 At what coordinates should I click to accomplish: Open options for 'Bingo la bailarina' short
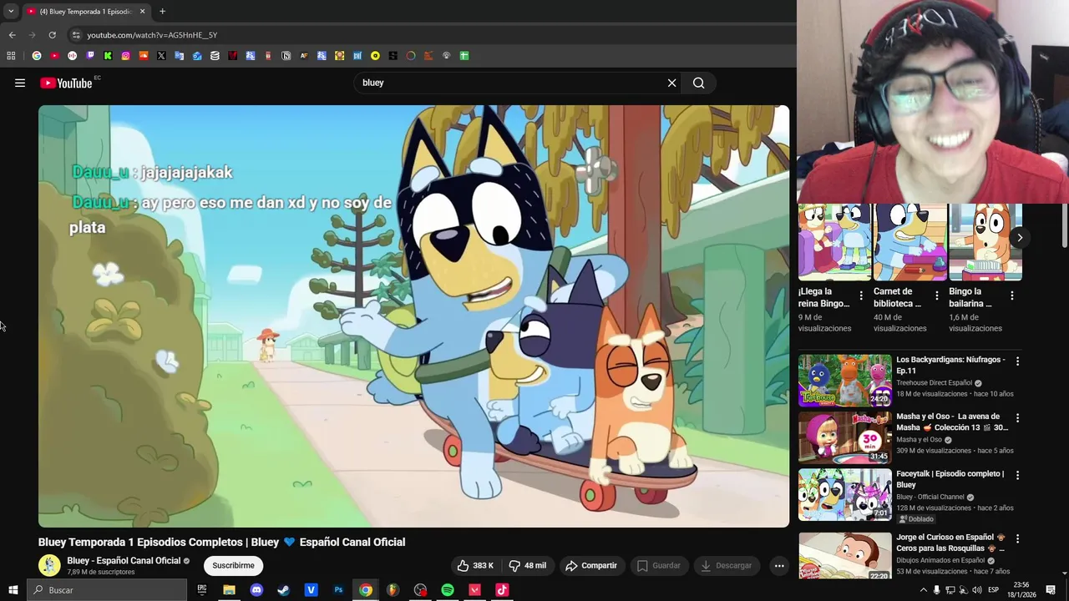(1012, 295)
